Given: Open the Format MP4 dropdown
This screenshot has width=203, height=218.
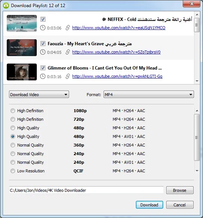Looking at the screenshot, I should [149, 94].
